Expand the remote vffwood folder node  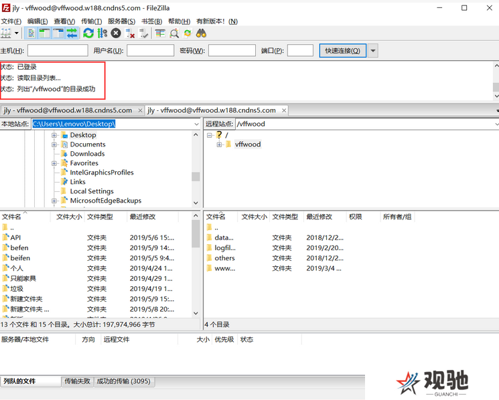pos(219,144)
